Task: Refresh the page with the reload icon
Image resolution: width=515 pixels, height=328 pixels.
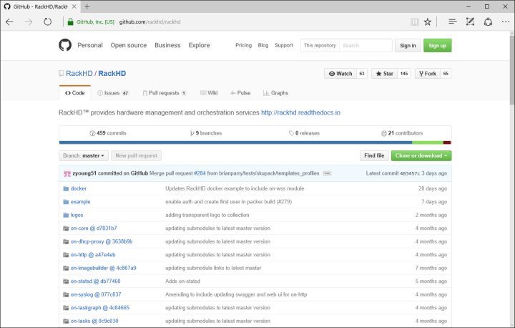Action: pyautogui.click(x=48, y=22)
